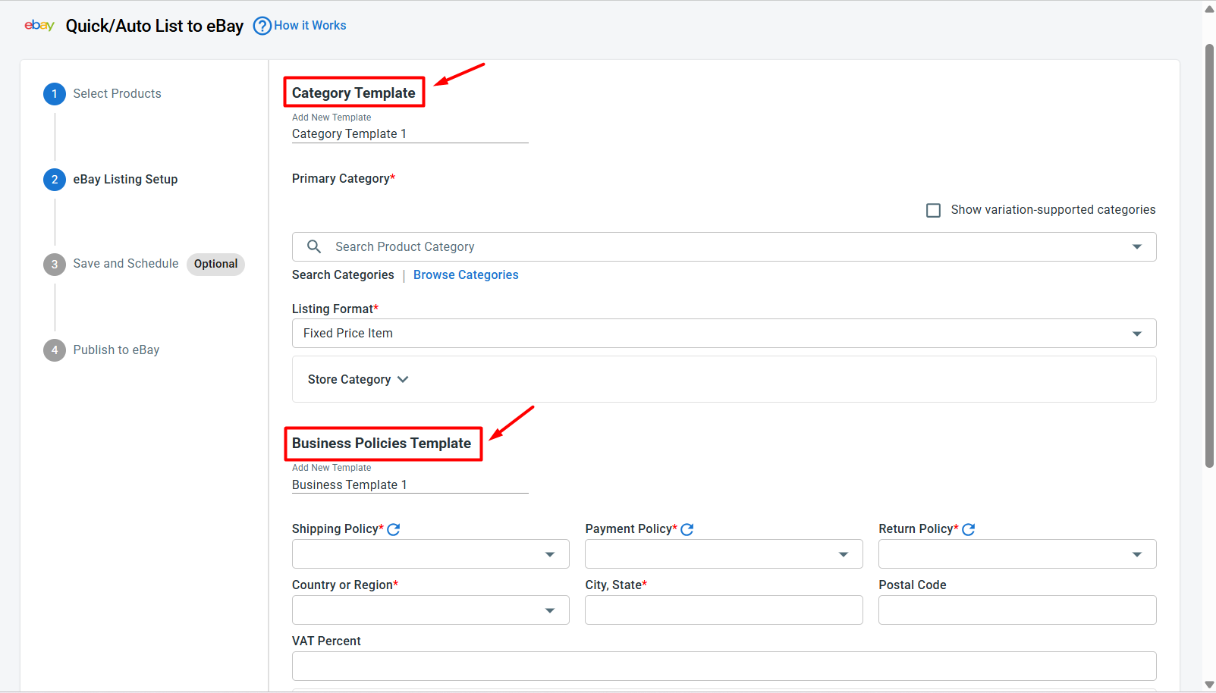Switch to Search Categories
This screenshot has height=693, width=1216.
pos(343,275)
